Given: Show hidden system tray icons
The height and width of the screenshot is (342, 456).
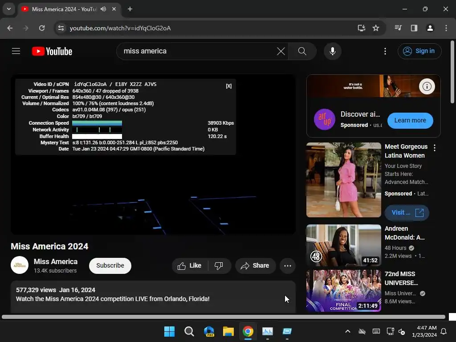Looking at the screenshot, I should tap(347, 331).
